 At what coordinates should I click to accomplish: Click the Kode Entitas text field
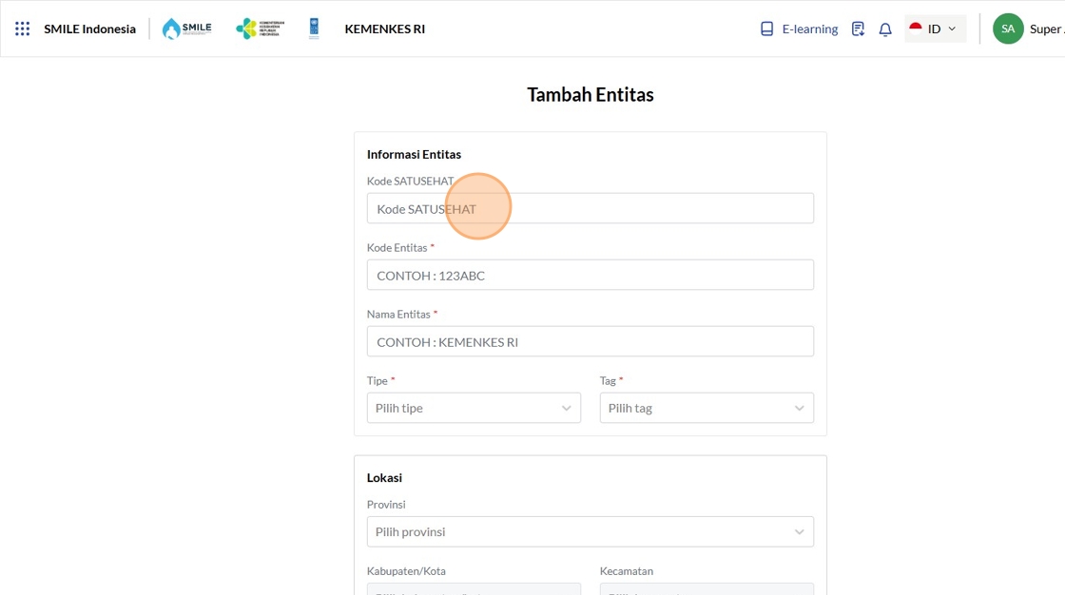coord(590,276)
